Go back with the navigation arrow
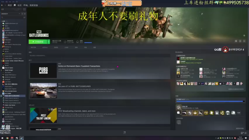This screenshot has height=140, width=249. 2,5
